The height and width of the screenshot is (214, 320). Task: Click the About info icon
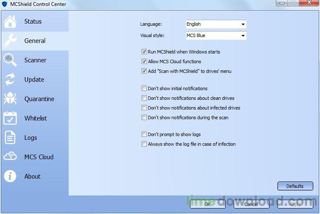10,176
